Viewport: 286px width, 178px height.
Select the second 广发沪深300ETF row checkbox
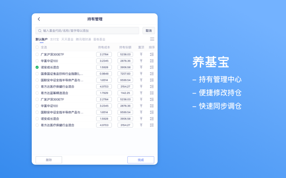(37, 99)
